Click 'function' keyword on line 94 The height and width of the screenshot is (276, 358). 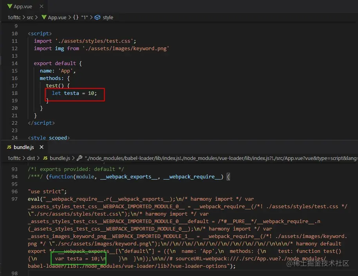tap(61, 176)
